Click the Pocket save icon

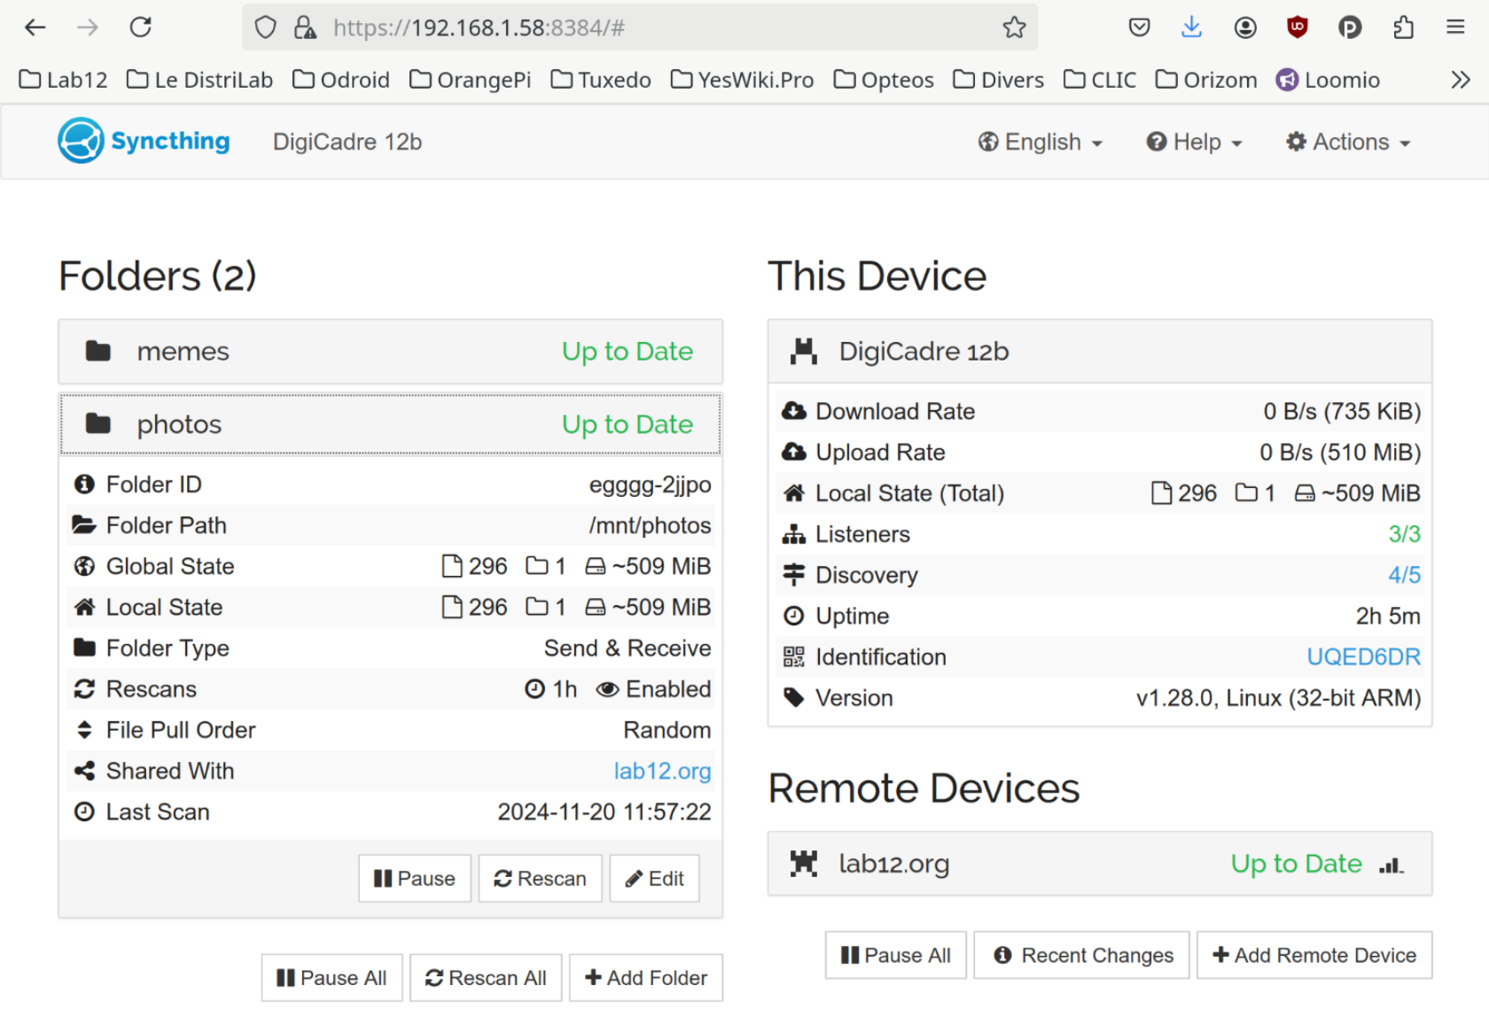coord(1139,27)
